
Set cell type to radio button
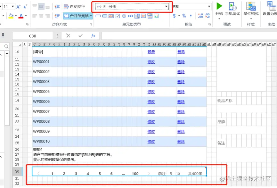[124, 16]
